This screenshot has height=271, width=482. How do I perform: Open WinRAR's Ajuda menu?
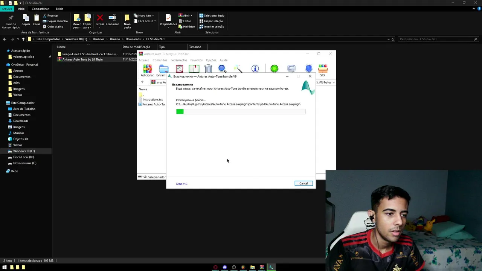click(x=223, y=60)
